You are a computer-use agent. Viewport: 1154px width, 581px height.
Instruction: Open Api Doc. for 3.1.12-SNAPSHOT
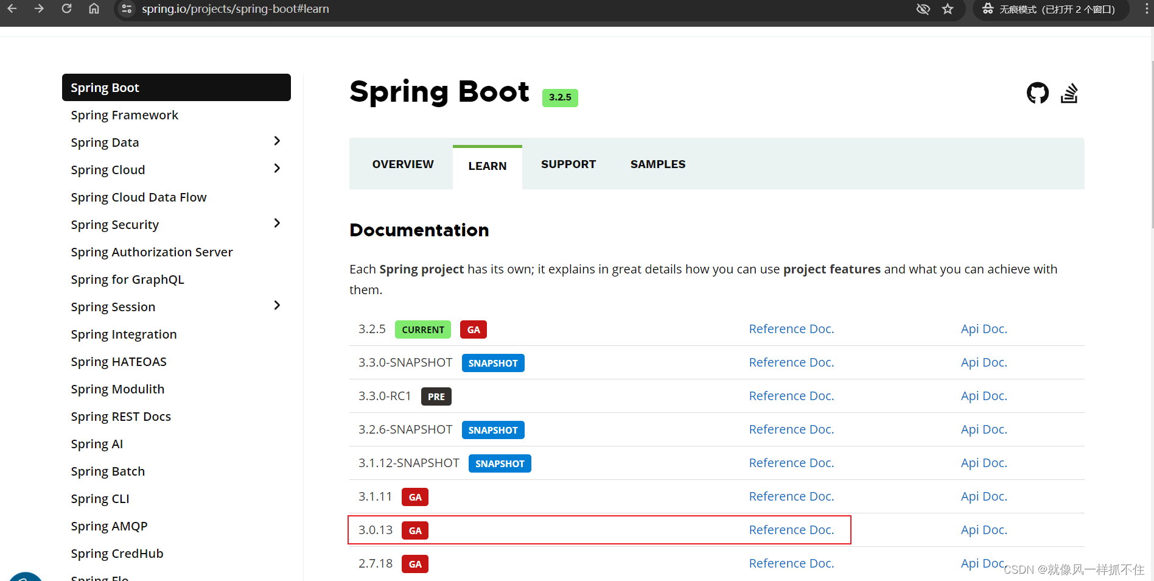tap(984, 463)
